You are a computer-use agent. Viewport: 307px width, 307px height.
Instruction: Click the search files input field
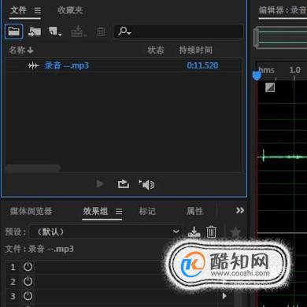point(178,31)
